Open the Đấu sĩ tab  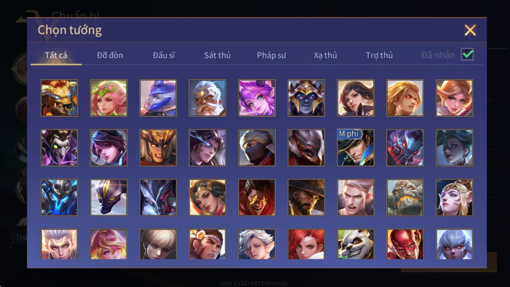tap(164, 55)
